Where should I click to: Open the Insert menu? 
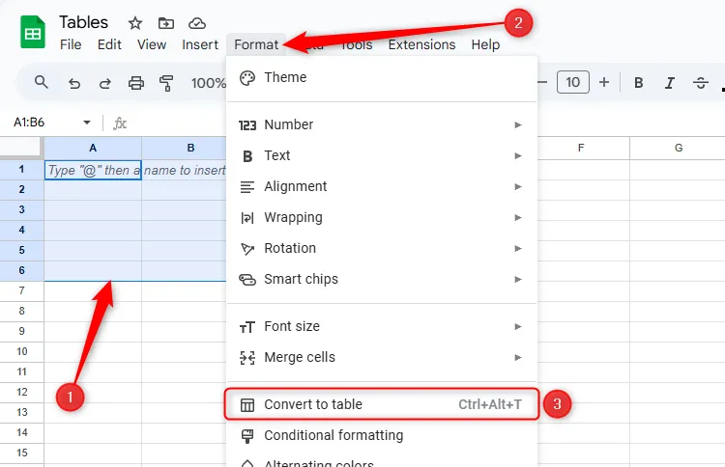pos(200,44)
